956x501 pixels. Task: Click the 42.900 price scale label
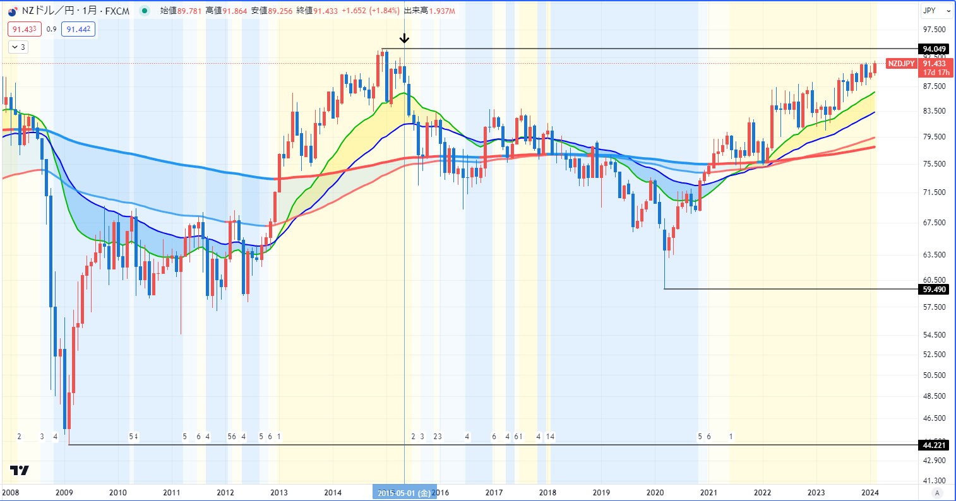(x=934, y=461)
